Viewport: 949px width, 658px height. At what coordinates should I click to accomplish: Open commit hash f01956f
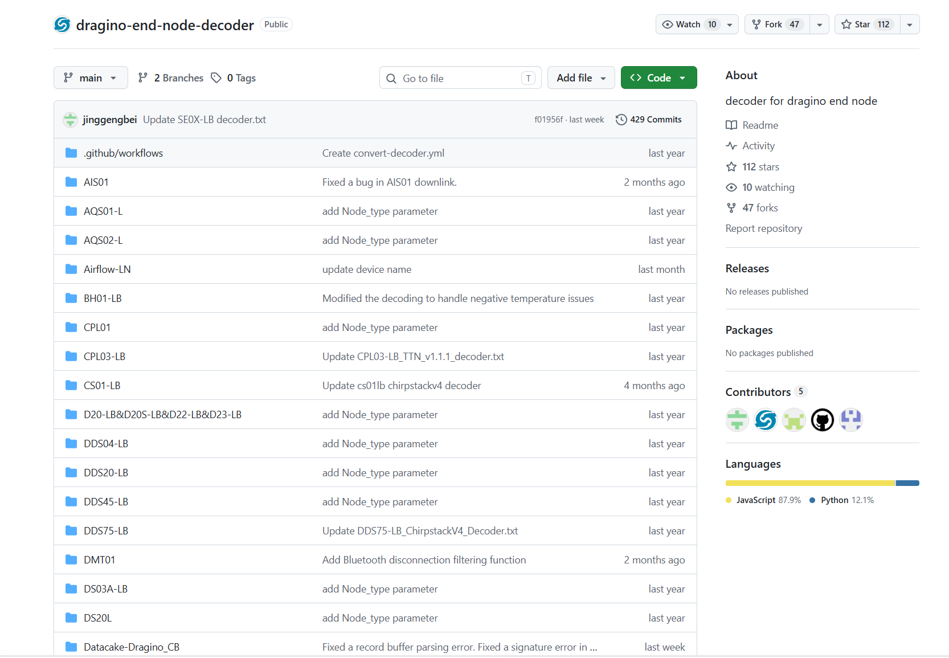pyautogui.click(x=549, y=120)
